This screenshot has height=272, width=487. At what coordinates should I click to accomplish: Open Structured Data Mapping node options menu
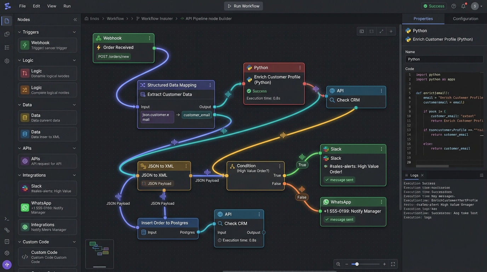(210, 85)
